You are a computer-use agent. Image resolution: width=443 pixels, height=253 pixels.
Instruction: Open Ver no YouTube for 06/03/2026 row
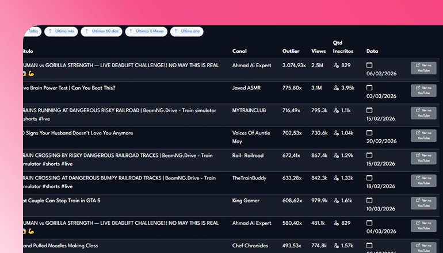tap(423, 68)
